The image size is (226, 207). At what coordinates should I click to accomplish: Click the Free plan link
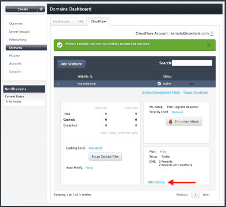click(x=163, y=152)
